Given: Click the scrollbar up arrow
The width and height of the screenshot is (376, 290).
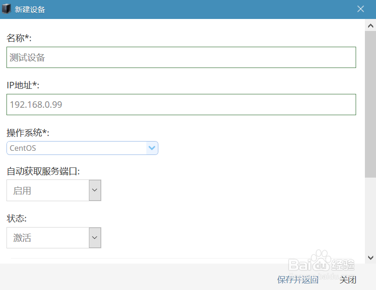Looking at the screenshot, I should click(x=370, y=25).
